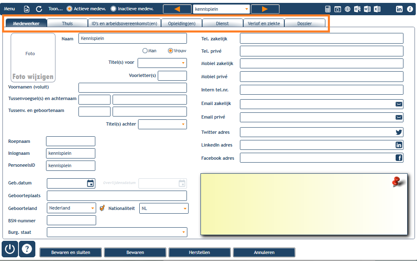Open the calculator icon in top toolbar
The height and width of the screenshot is (261, 417).
(x=328, y=9)
